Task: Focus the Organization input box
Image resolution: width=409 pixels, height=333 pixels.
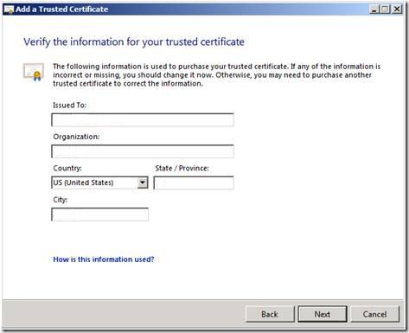Action: click(x=143, y=151)
